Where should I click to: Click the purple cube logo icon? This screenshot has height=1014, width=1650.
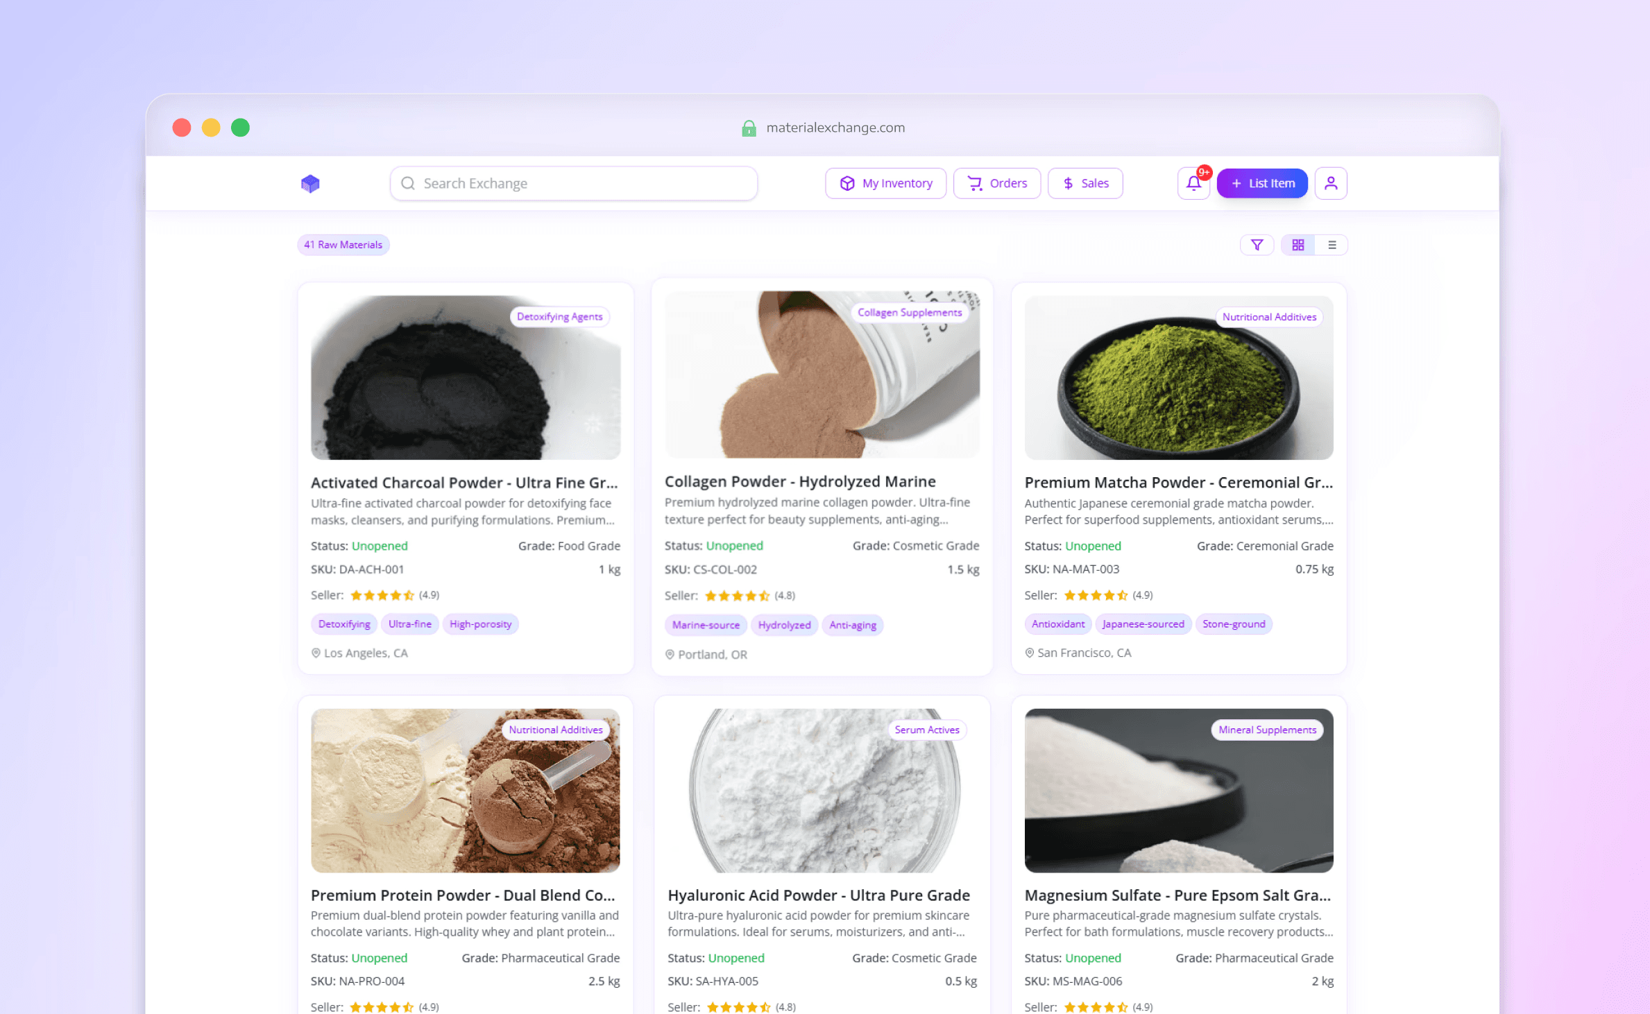click(310, 183)
